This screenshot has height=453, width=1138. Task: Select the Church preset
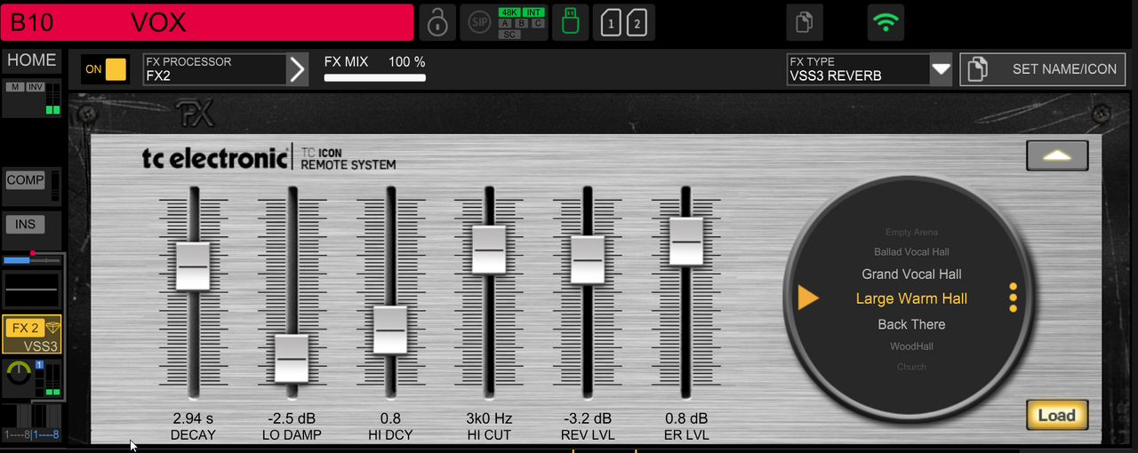[x=911, y=367]
